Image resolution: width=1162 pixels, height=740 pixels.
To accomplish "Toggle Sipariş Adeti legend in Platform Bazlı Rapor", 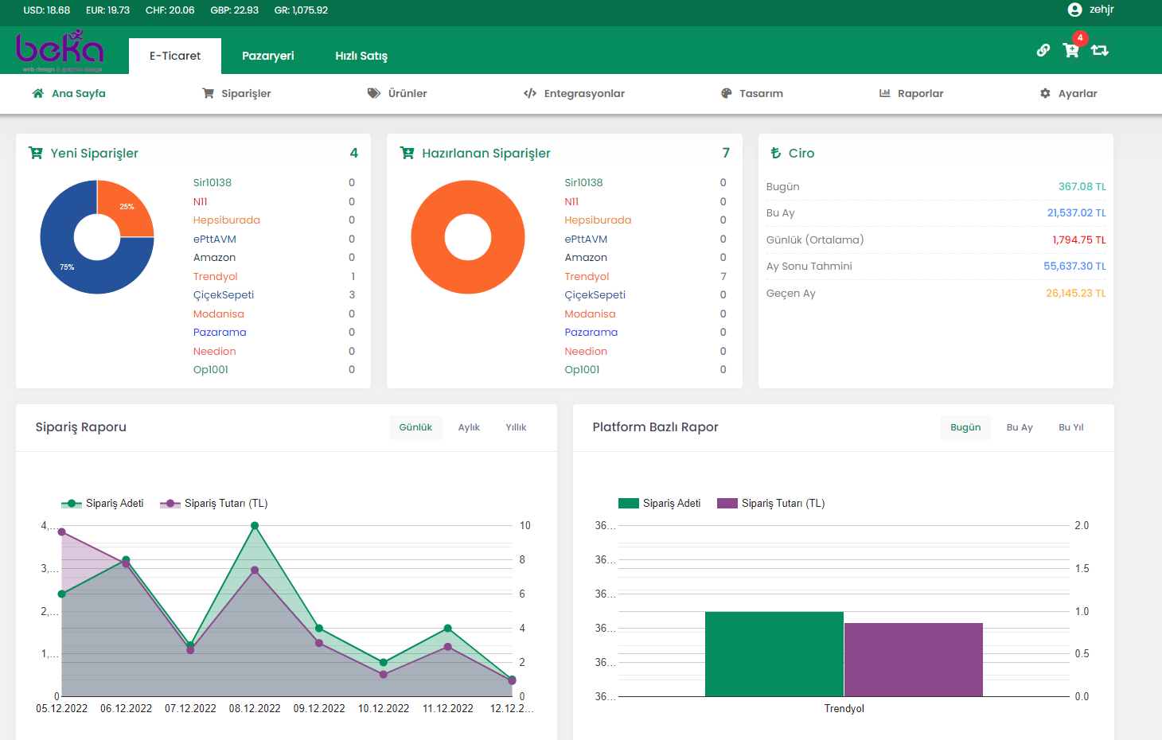I will tap(660, 504).
